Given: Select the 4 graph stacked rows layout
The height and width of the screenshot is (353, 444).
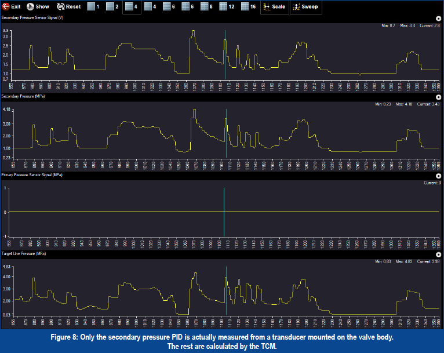Looking at the screenshot, I should tap(132, 6).
